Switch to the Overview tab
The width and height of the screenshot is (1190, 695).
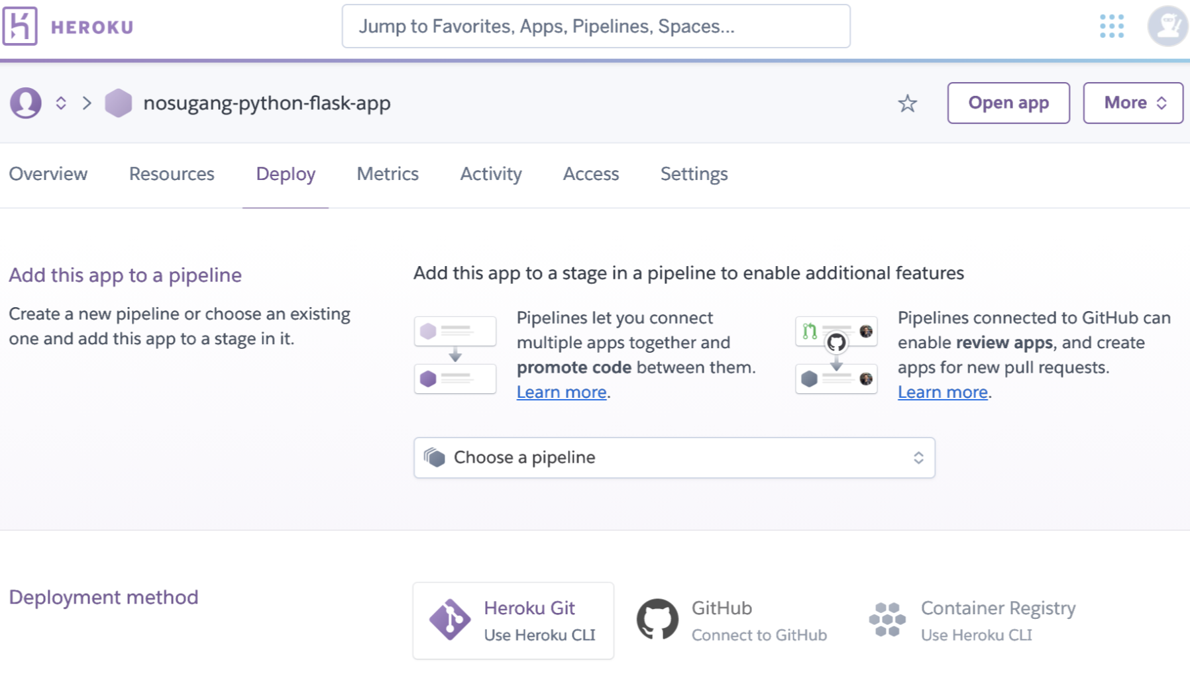(x=48, y=174)
